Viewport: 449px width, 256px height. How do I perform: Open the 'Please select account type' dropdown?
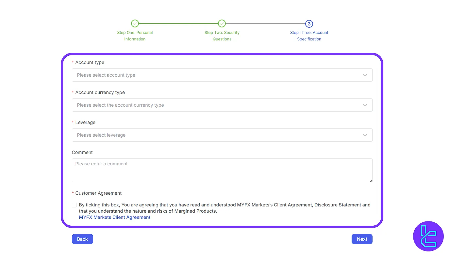click(216, 75)
